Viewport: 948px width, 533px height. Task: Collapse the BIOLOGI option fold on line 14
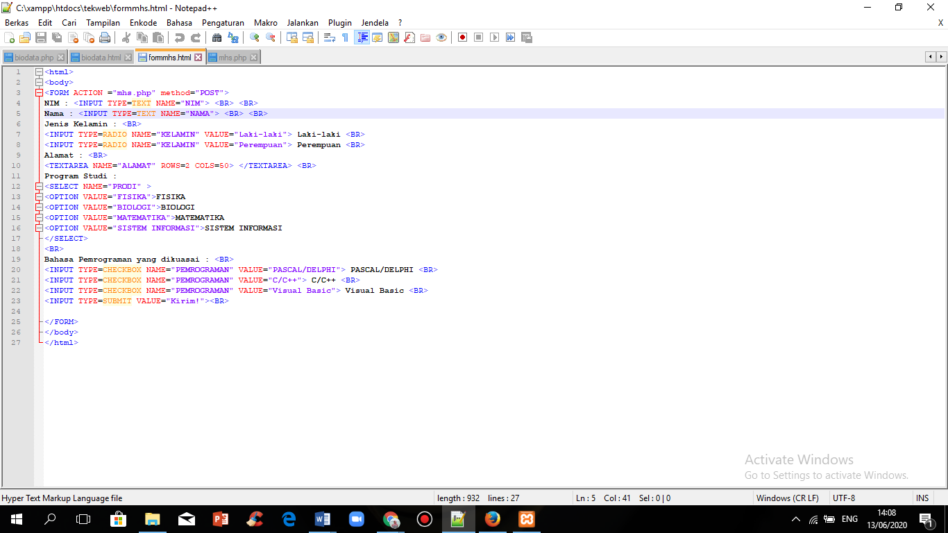[39, 207]
